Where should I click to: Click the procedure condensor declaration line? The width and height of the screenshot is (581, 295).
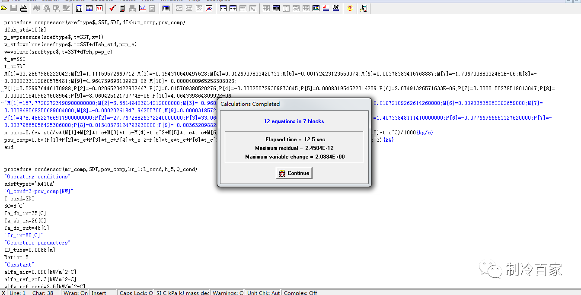101,169
